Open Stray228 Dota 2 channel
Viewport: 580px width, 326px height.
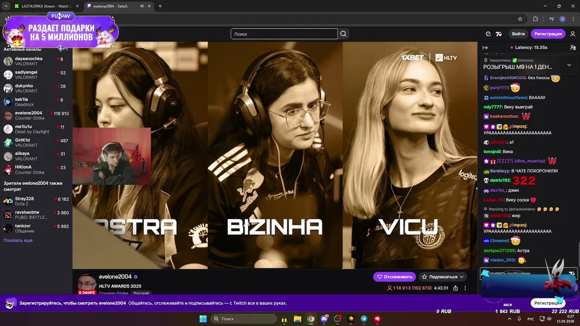[36, 201]
